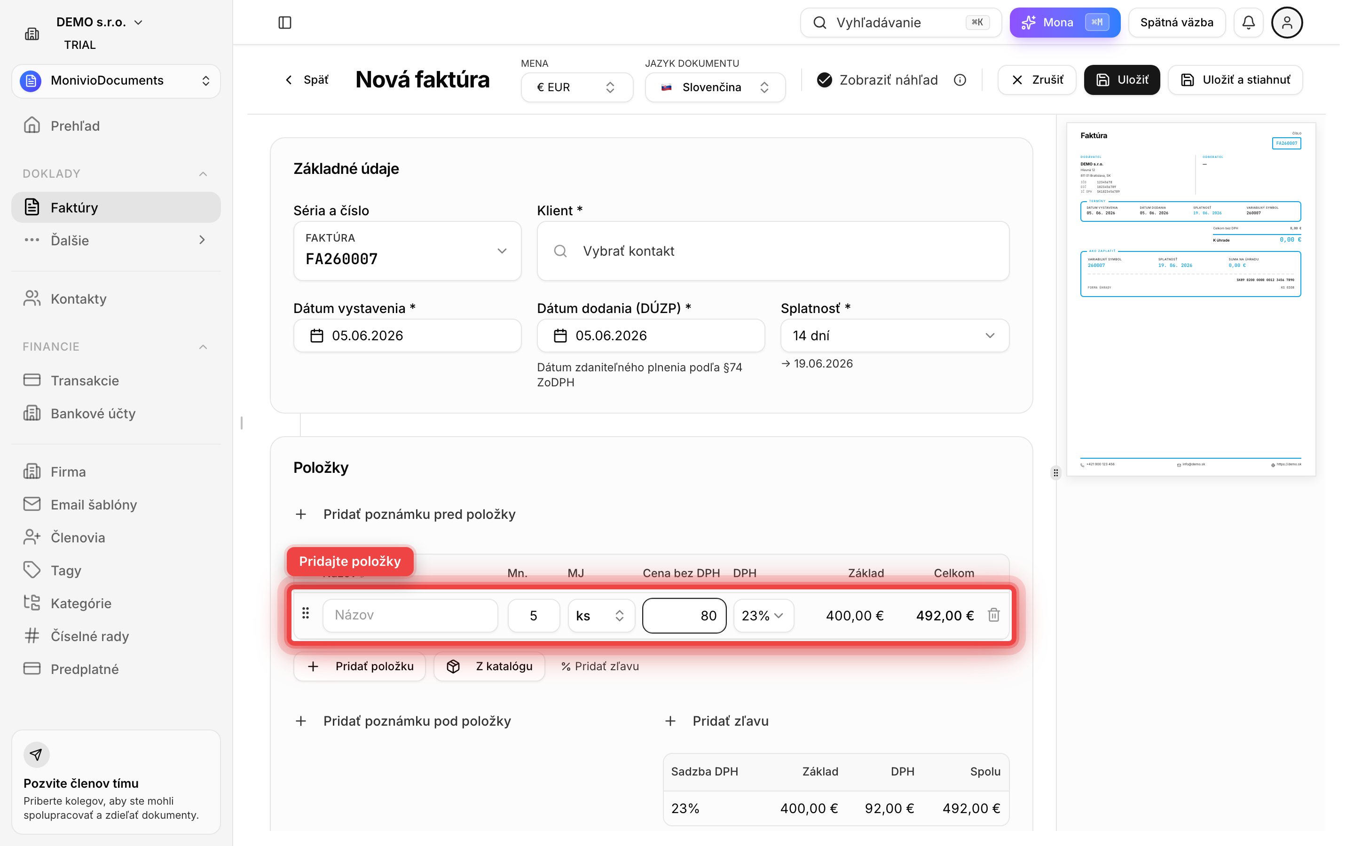Grab the item row drag handle

pyautogui.click(x=306, y=614)
